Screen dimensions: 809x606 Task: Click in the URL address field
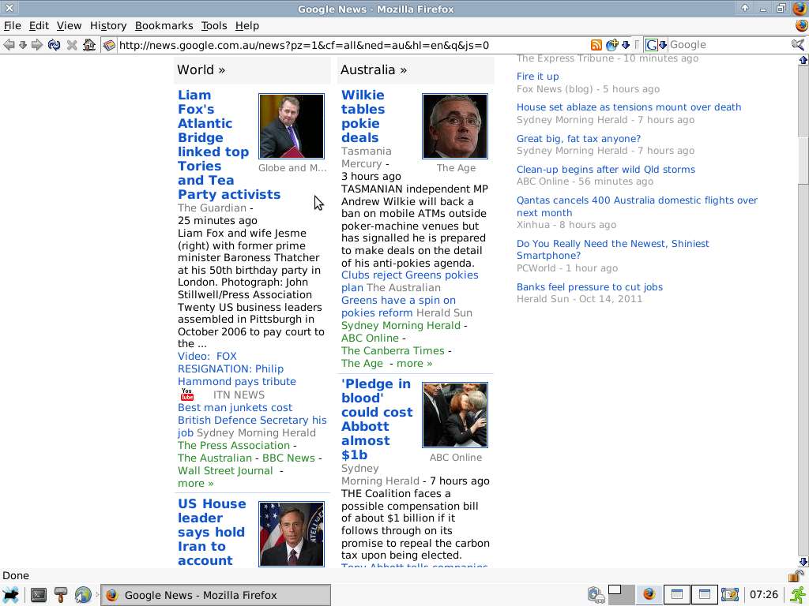[353, 45]
